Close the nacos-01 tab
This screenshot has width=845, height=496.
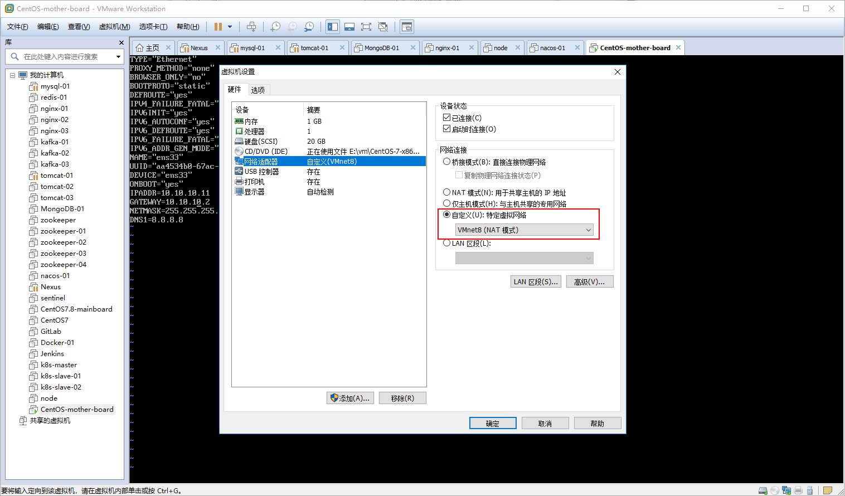(x=577, y=48)
